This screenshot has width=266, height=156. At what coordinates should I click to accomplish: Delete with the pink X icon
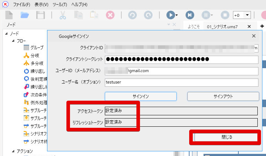coord(110,15)
